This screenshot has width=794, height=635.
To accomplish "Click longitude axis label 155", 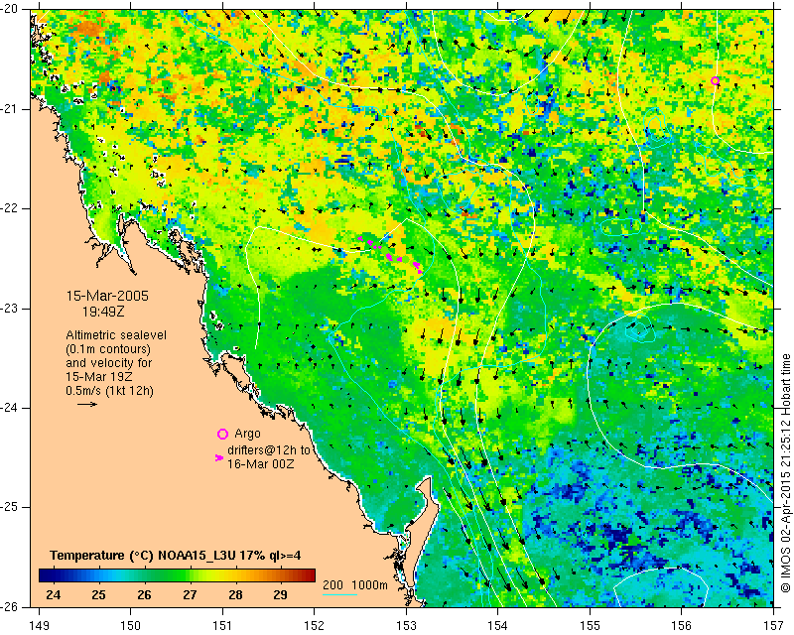I will click(x=590, y=626).
